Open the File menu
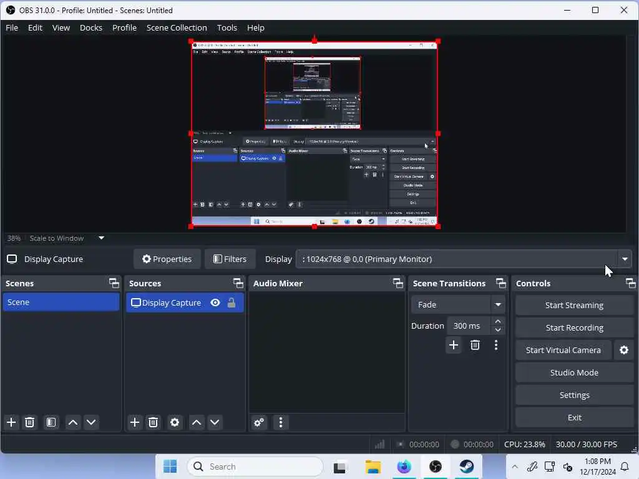This screenshot has width=639, height=479. pos(12,27)
